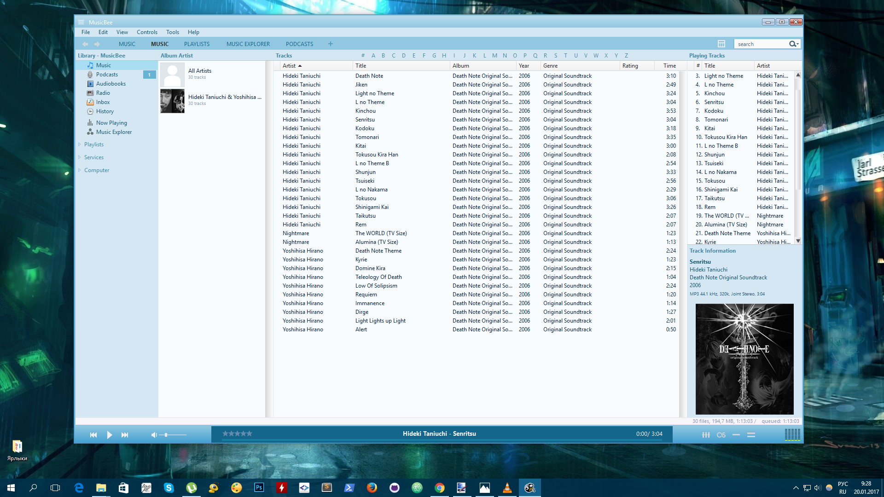The width and height of the screenshot is (884, 497).
Task: Open the View menu
Action: click(122, 32)
